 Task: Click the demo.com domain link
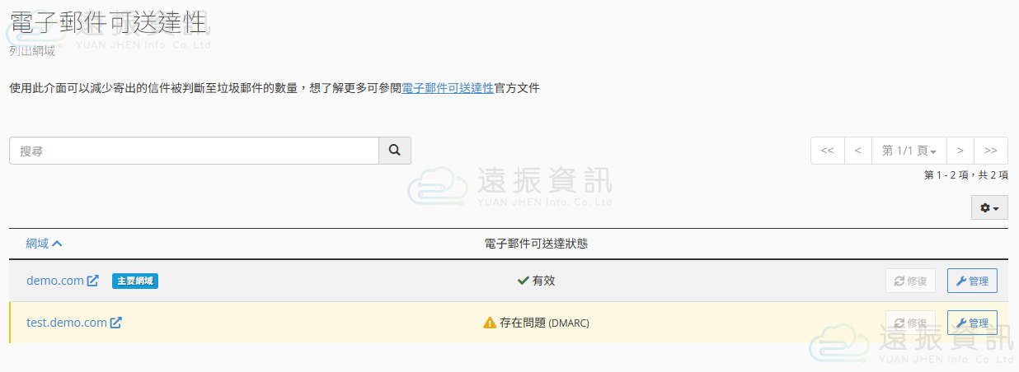pyautogui.click(x=54, y=281)
